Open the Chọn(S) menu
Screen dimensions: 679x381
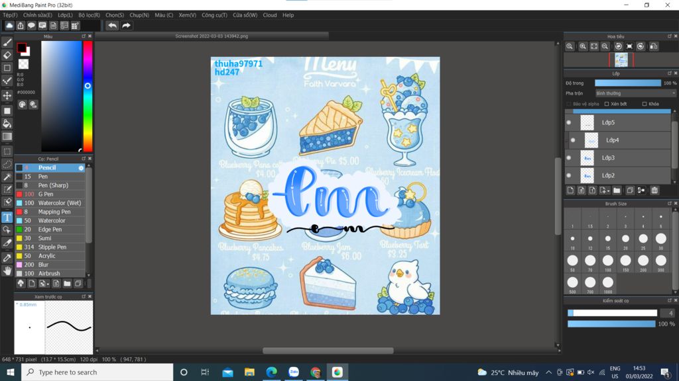[x=115, y=15]
